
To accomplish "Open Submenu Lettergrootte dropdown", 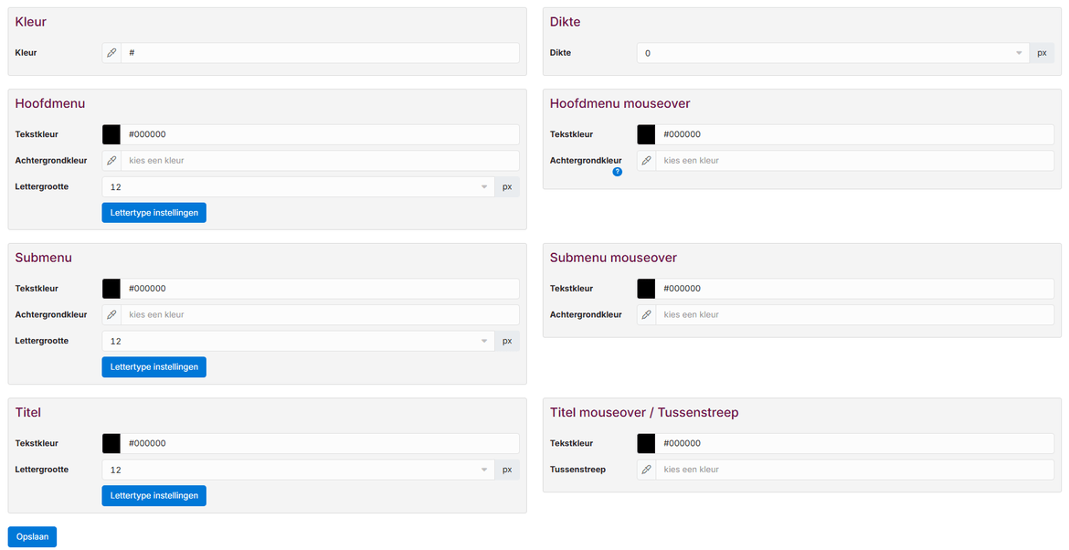I will (298, 342).
